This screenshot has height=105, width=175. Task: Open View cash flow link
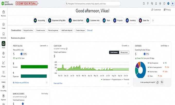[x=58, y=83]
